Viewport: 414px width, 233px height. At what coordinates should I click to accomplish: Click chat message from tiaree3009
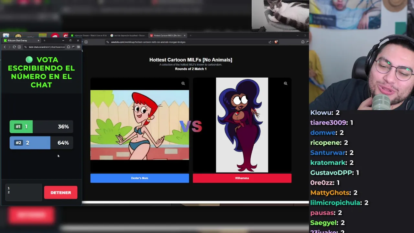pos(332,123)
